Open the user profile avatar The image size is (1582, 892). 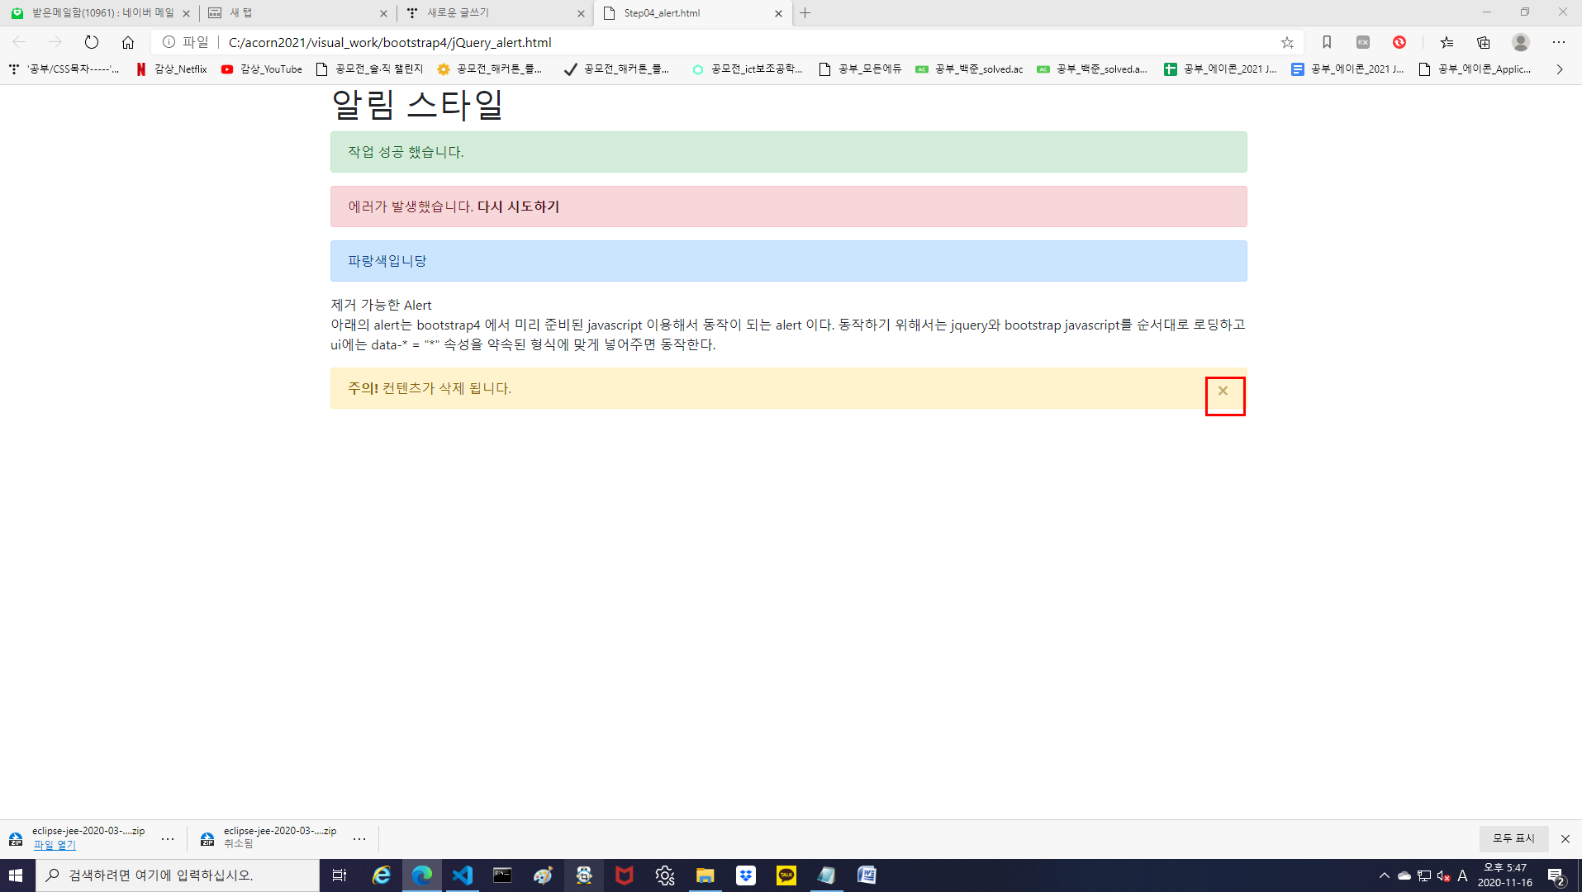(1521, 42)
